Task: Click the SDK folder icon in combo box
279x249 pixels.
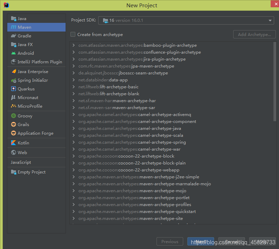Action: [x=105, y=20]
